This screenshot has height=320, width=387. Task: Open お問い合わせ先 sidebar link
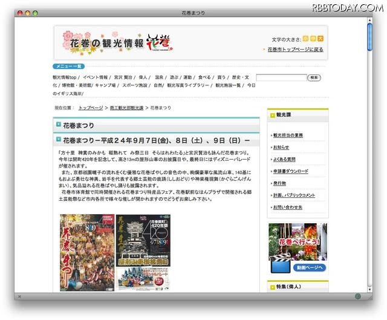click(288, 207)
